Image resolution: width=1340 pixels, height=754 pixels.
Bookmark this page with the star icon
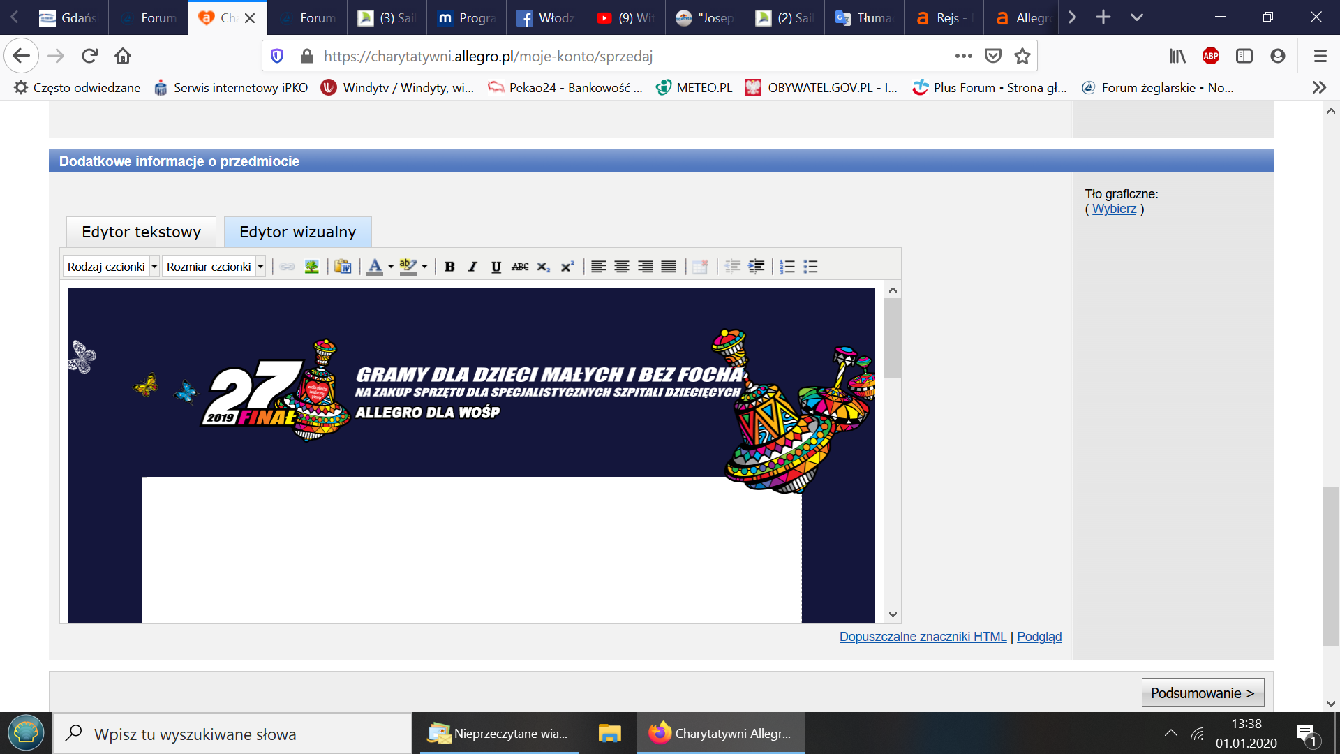point(1022,57)
